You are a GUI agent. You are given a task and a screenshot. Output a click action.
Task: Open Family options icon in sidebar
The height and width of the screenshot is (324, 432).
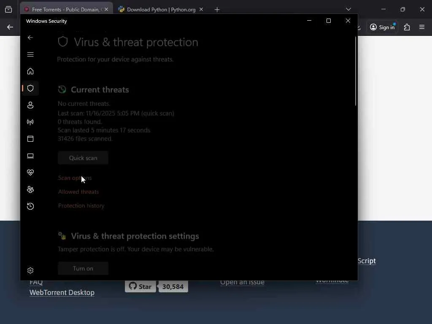pos(30,189)
